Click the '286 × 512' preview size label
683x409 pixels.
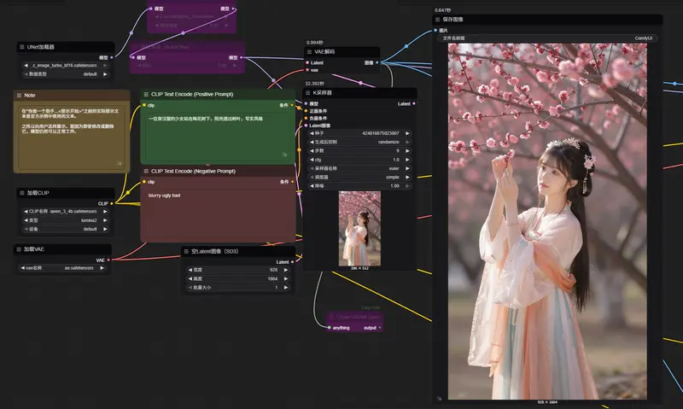[359, 268]
